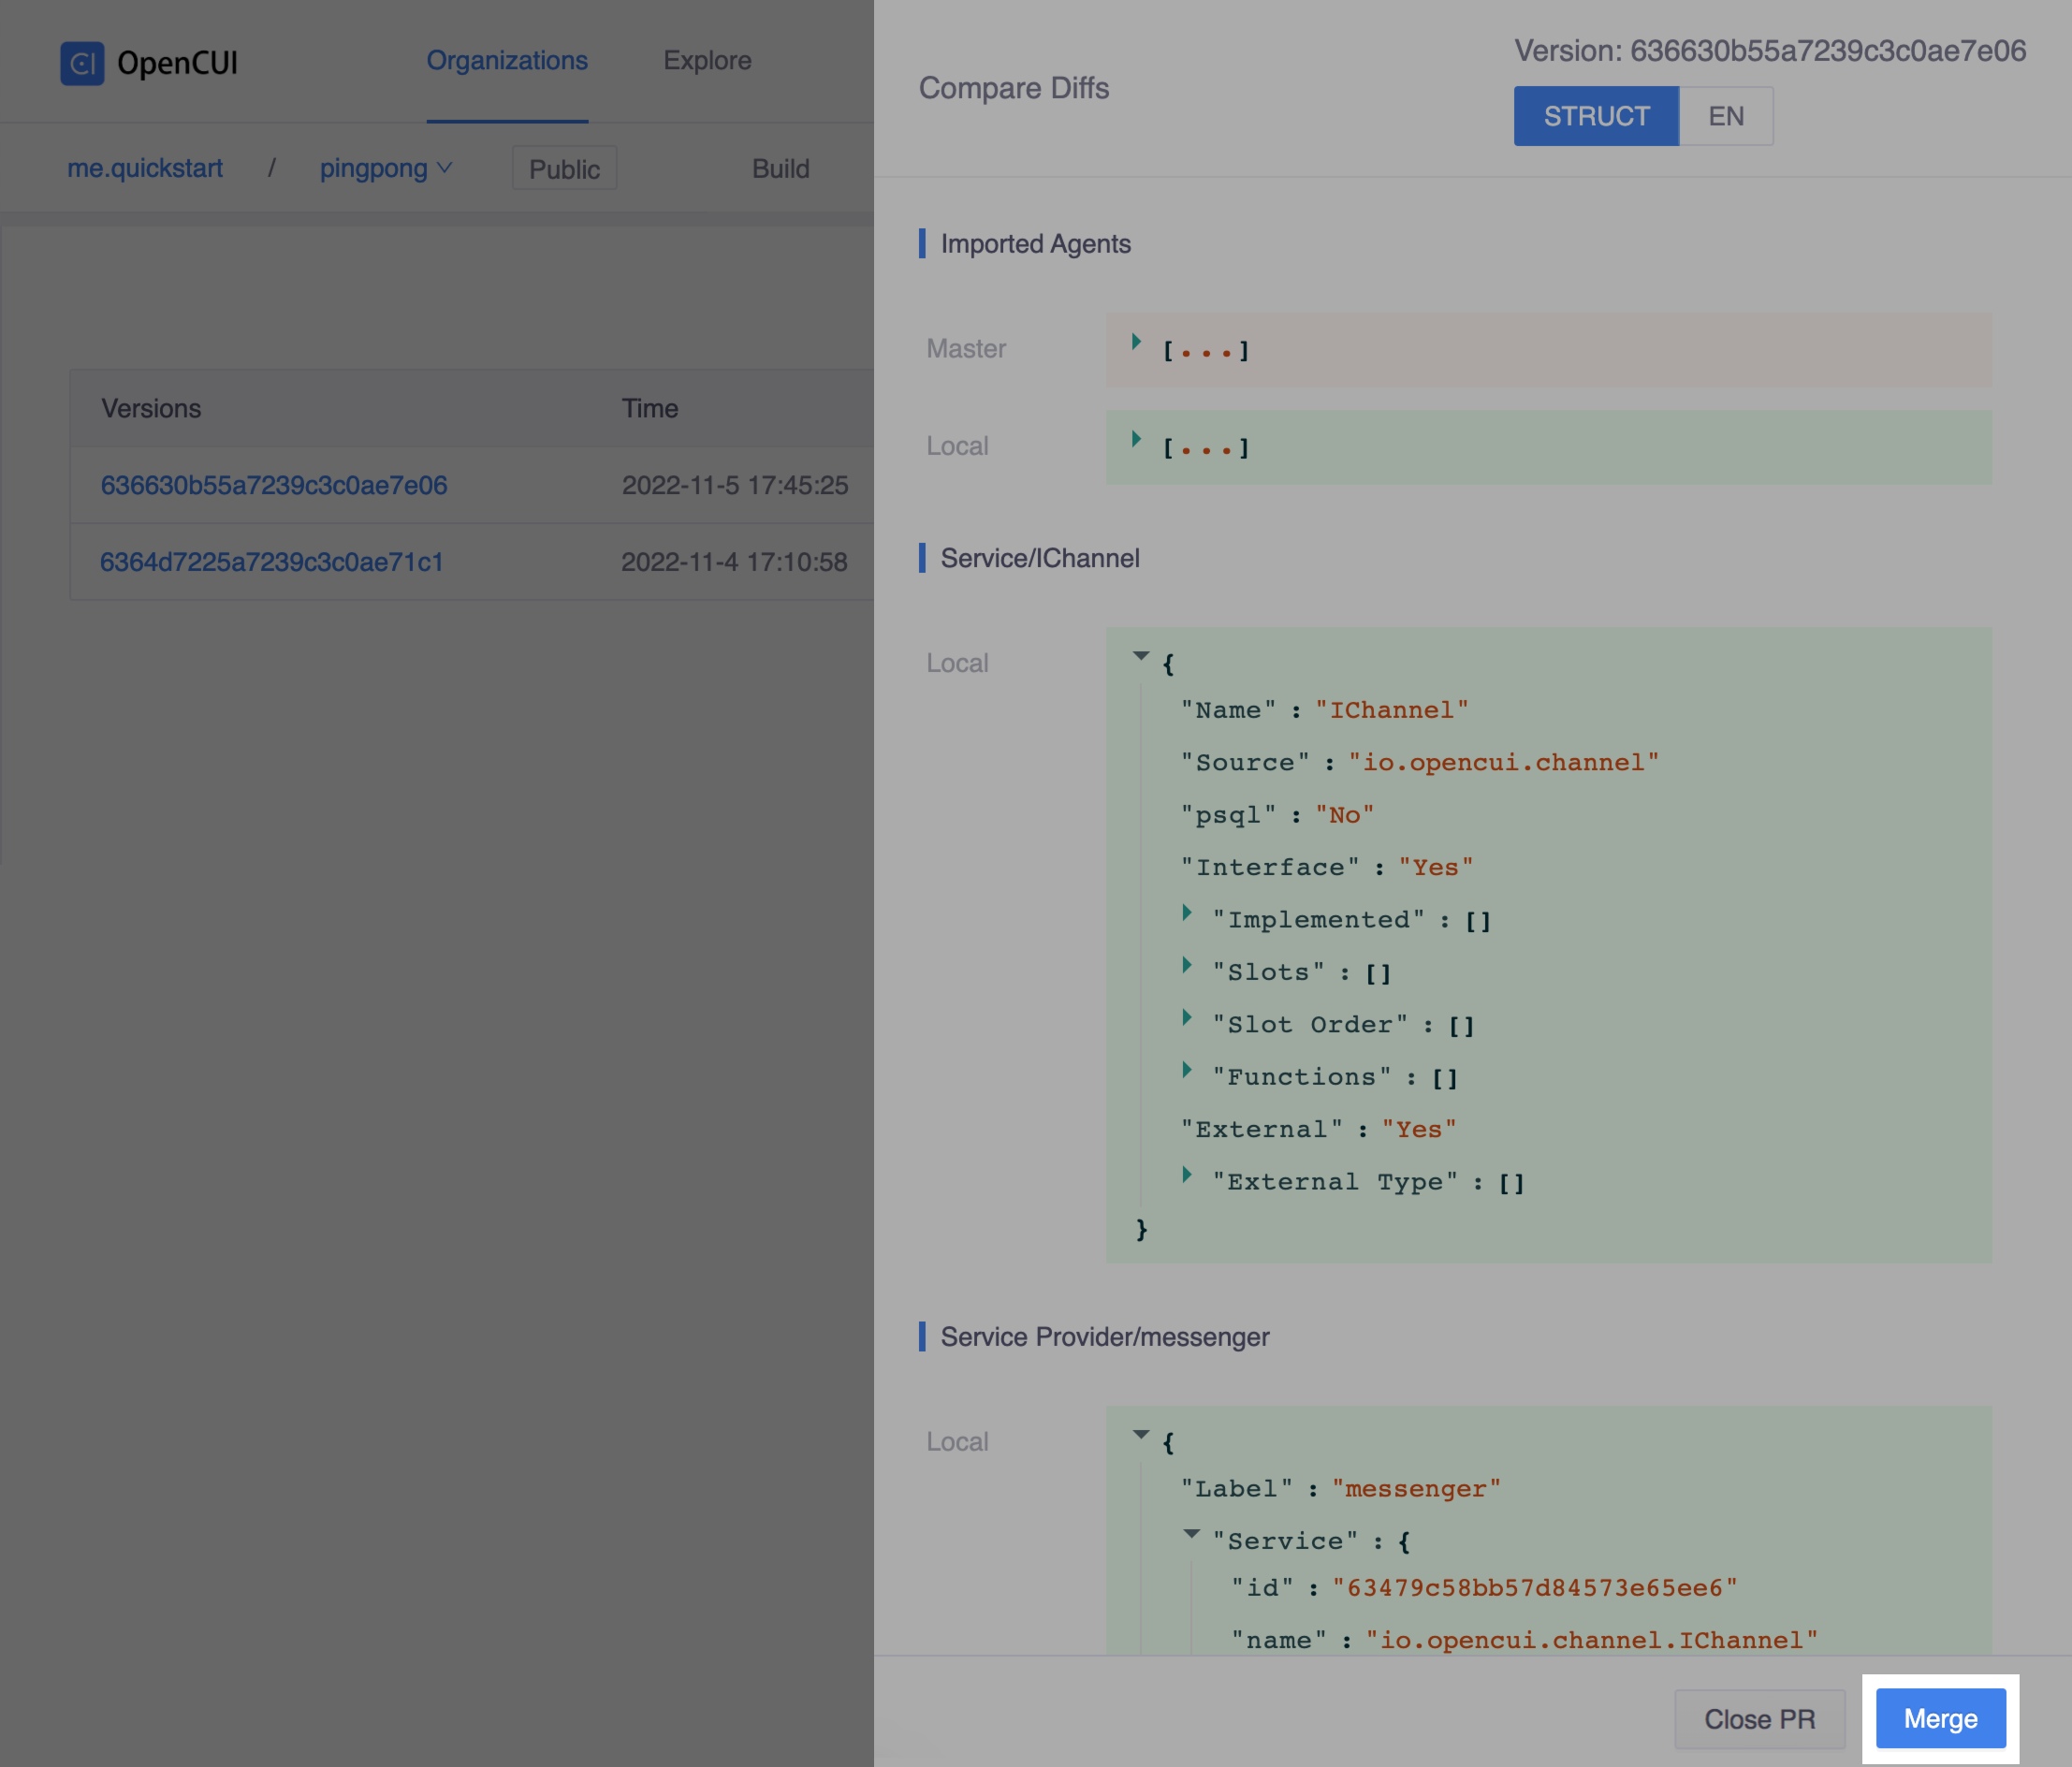Go to me.quickstart organization breadcrumb
The image size is (2072, 1767).
point(145,168)
